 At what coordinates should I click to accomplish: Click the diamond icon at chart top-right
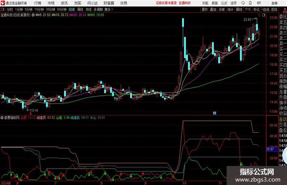click(259, 15)
